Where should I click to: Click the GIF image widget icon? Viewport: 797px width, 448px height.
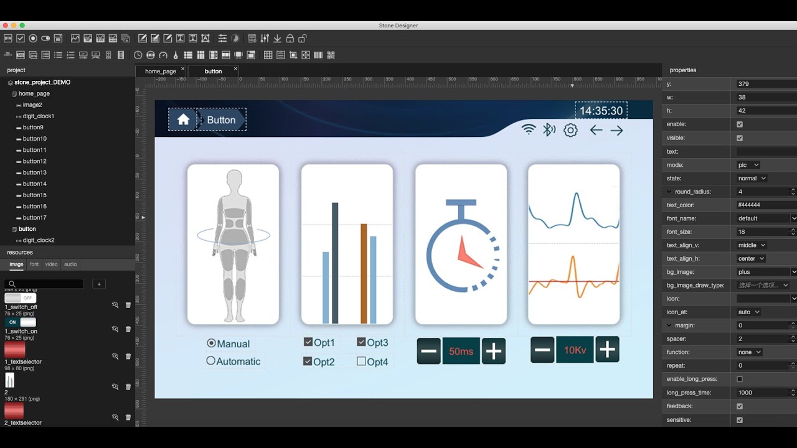87,39
